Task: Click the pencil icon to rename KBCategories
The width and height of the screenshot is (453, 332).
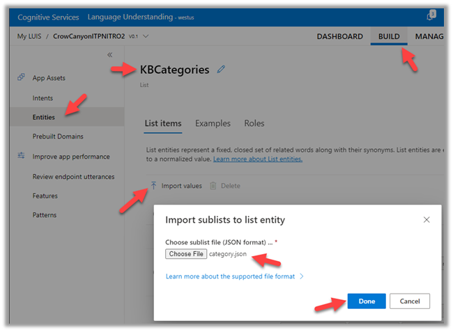Action: [221, 69]
